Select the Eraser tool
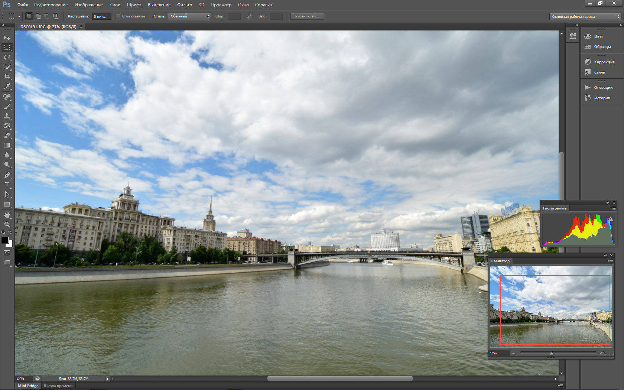Viewport: 624px width, 390px height. (7, 136)
